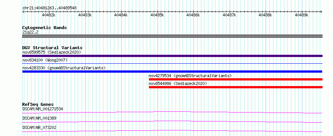Select the DSCAM|NR_073202 gene label
Image resolution: width=333 pixels, height=136 pixels.
pos(40,127)
